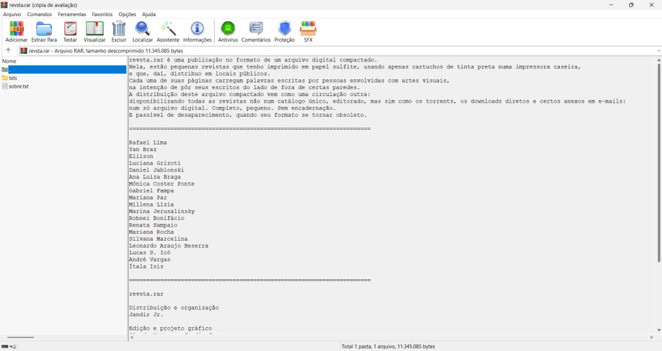Click the comment pane vertical scrollbar
This screenshot has height=351, width=662.
click(658, 194)
